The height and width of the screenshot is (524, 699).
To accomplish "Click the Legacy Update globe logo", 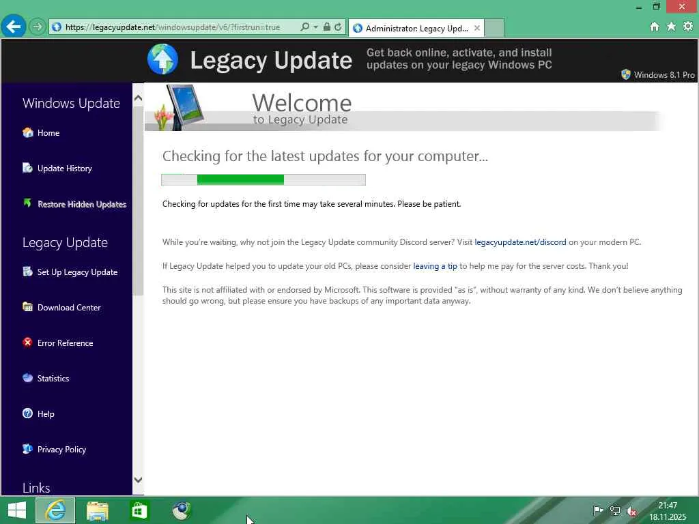I will (x=162, y=59).
